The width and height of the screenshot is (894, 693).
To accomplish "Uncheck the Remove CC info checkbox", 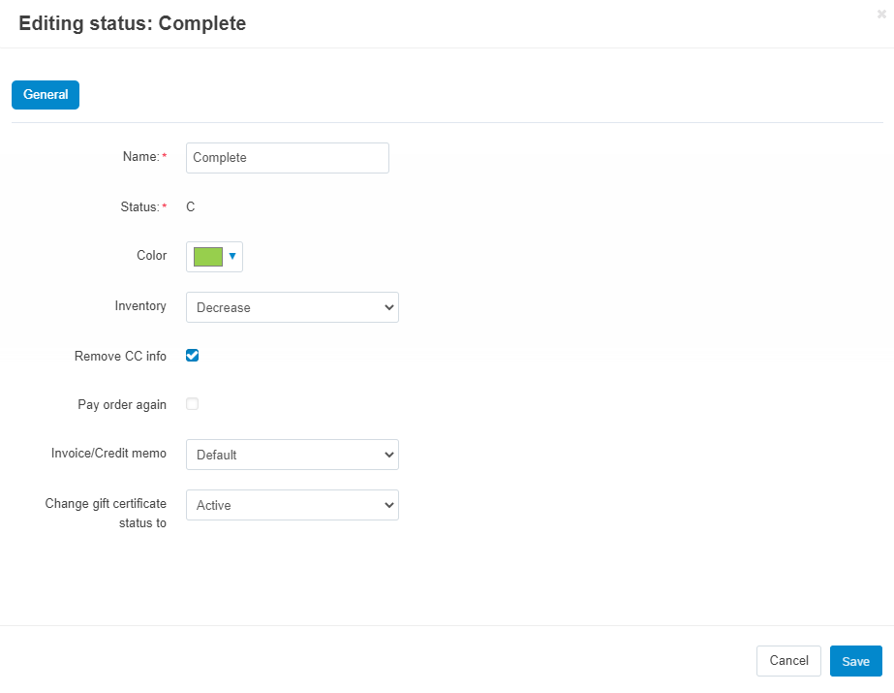I will click(x=192, y=356).
